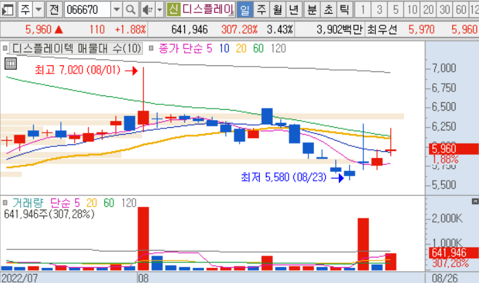Click the 08/26 date label
Viewport: 479px width, 283px height.
pos(445,278)
